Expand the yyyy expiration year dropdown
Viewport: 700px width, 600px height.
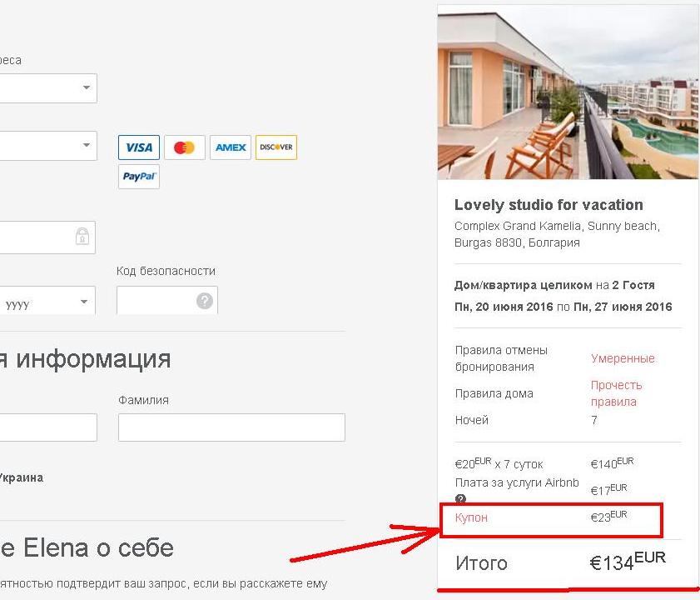click(x=47, y=302)
